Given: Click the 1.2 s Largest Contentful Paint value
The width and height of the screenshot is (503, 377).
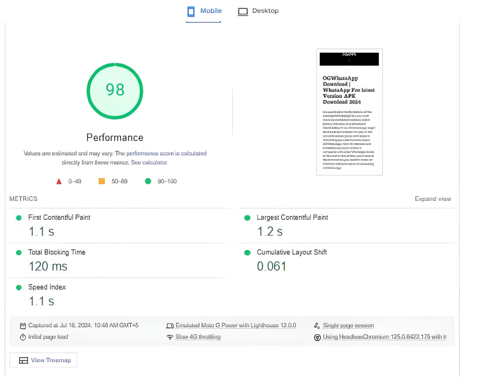Looking at the screenshot, I should pyautogui.click(x=270, y=231).
